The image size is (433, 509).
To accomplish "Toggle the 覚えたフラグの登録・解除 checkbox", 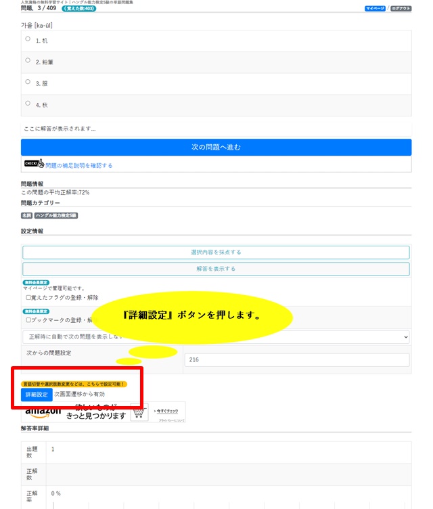I will [28, 297].
